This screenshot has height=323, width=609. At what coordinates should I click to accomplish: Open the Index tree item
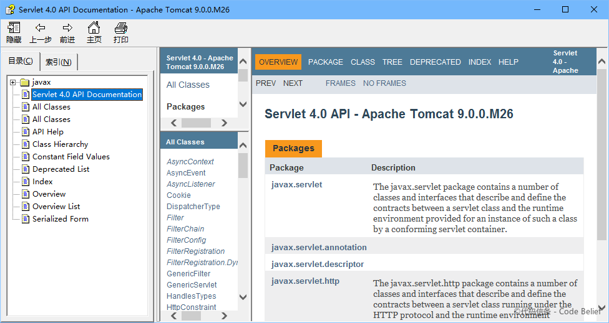[42, 181]
